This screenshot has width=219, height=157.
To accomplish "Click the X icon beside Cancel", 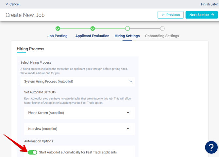I will coord(7,4).
